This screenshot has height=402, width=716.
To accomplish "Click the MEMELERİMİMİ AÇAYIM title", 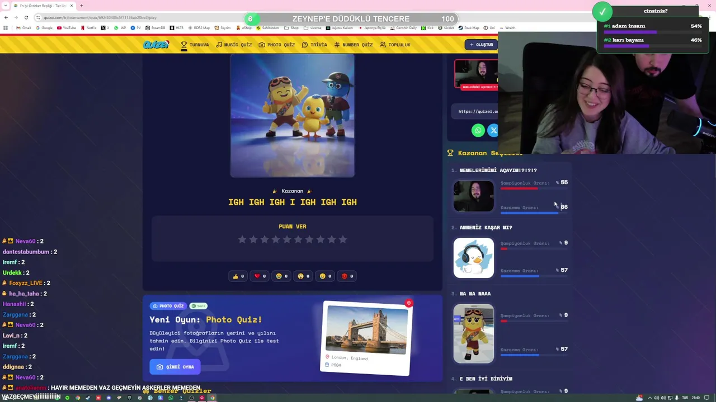I will click(498, 170).
